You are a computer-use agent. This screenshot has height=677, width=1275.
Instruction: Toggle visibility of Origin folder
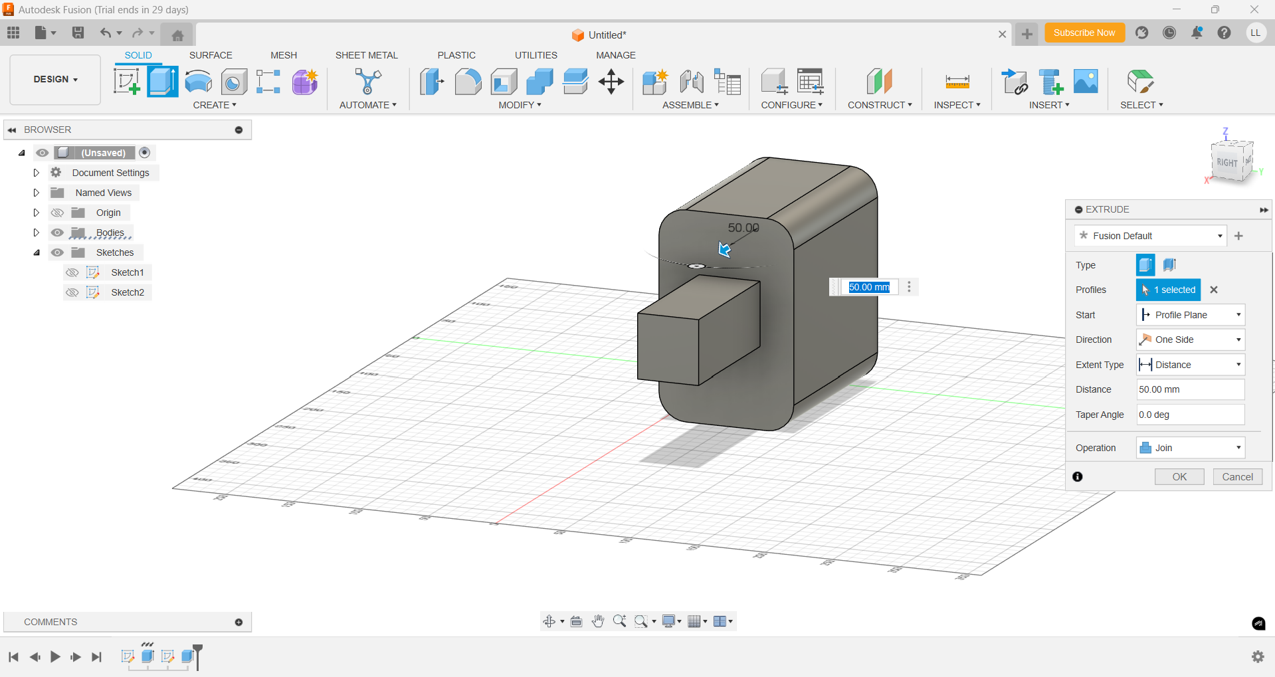point(58,213)
